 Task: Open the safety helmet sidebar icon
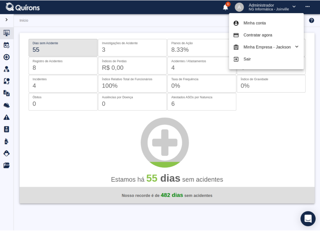(6, 105)
